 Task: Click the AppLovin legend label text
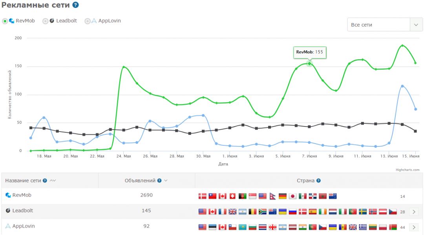click(x=110, y=21)
